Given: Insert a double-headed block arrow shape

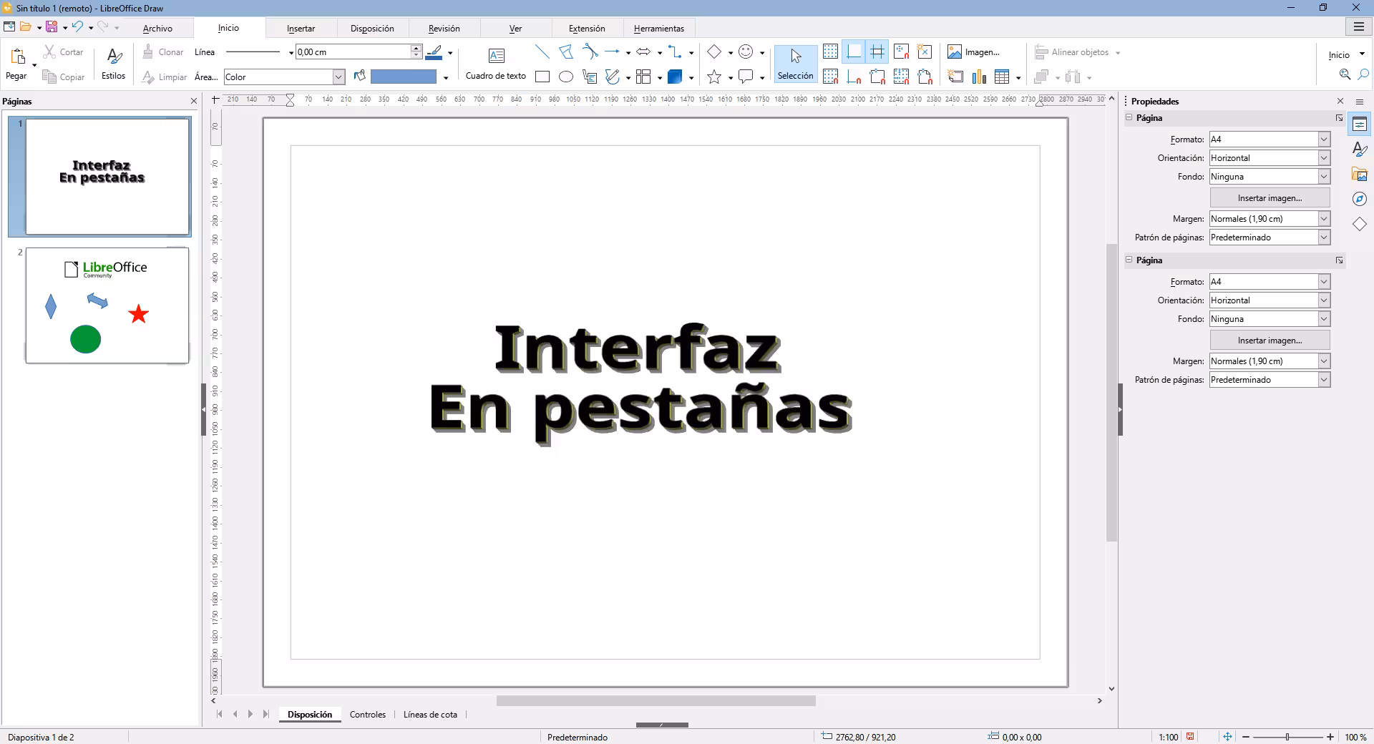Looking at the screenshot, I should tap(643, 52).
